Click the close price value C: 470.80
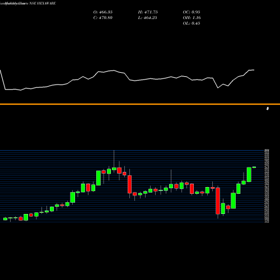 [x=102, y=18]
